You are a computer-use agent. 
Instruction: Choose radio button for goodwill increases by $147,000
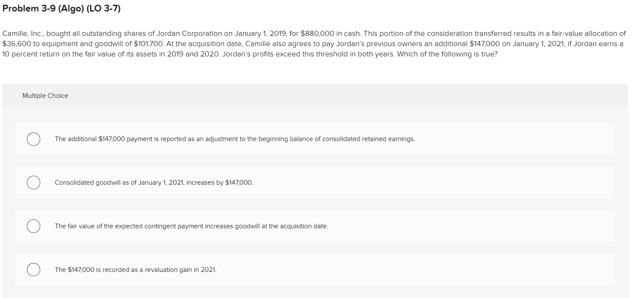[34, 183]
